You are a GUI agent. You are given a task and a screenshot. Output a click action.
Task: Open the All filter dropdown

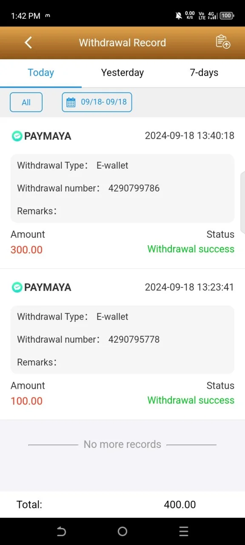coord(26,102)
